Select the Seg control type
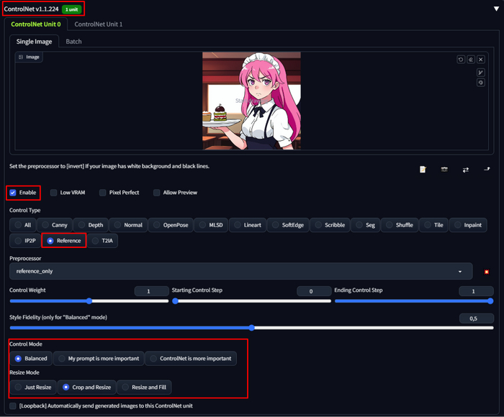Screen dimensions: 504x417 tap(366, 225)
